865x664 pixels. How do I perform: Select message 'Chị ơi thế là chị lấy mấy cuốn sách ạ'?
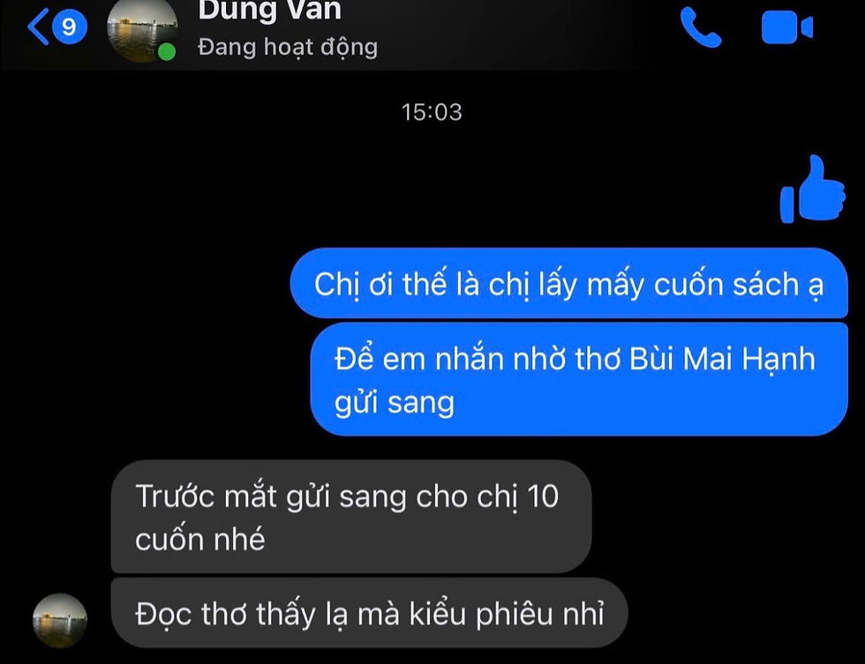click(568, 283)
